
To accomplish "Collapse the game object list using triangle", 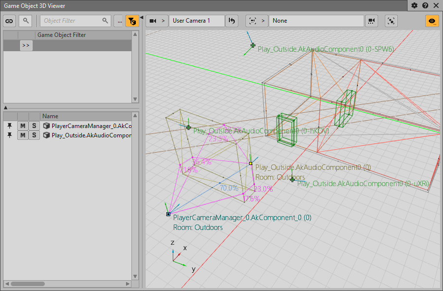I will coord(5,107).
